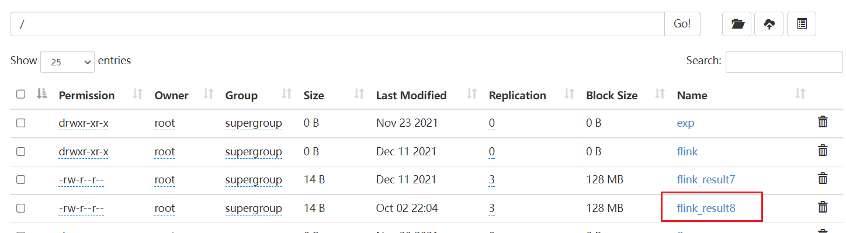846x233 pixels.
Task: Toggle the select-all checkbox in the header
Action: (21, 94)
